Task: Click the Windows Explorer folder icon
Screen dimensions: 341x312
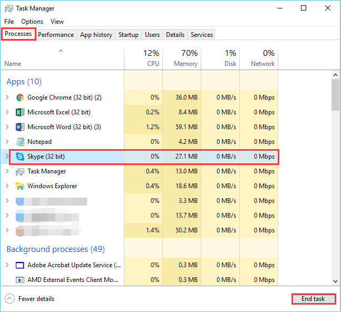Action: pos(20,186)
